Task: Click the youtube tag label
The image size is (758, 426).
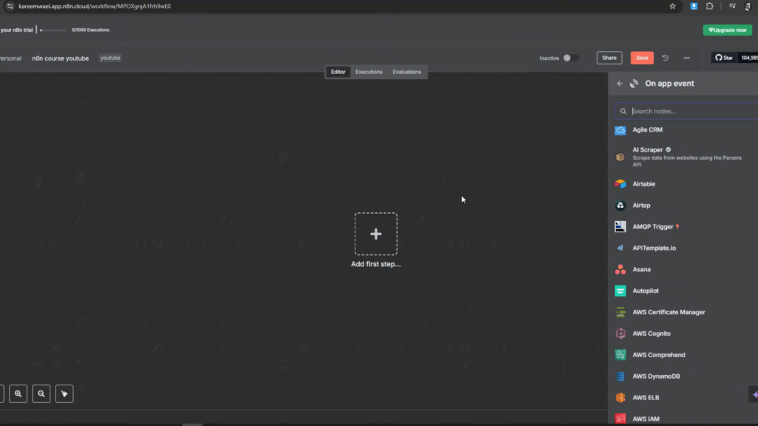Action: (x=110, y=58)
